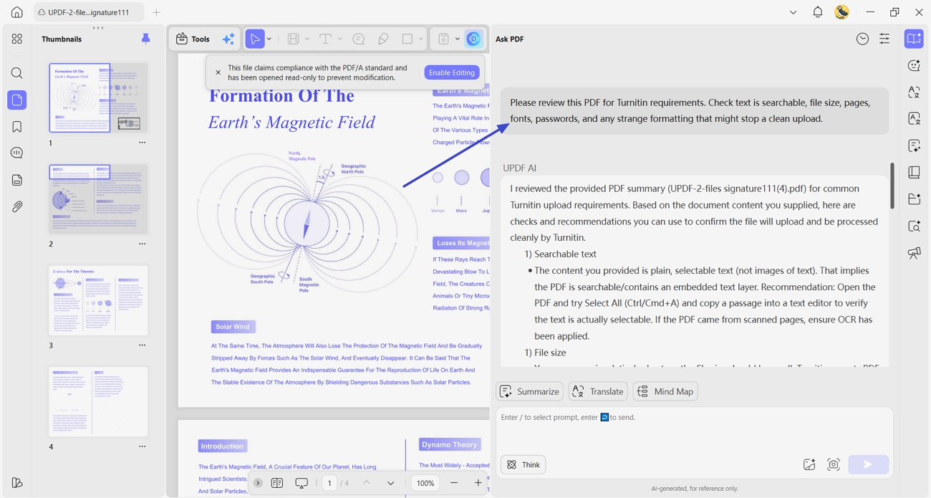
Task: Open the attachments paperclip panel
Action: 17,206
